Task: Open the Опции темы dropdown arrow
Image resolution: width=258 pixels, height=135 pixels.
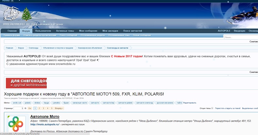Action: coord(212,108)
